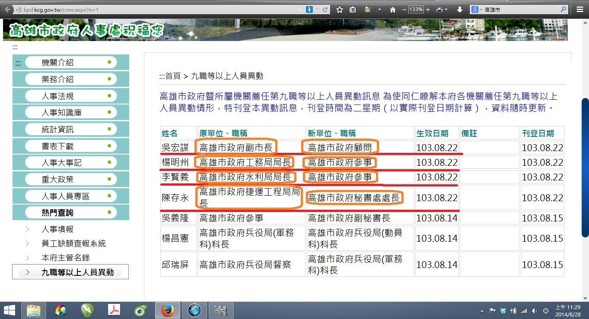
Task: Open the address bar history dropdown
Action: [318, 9]
